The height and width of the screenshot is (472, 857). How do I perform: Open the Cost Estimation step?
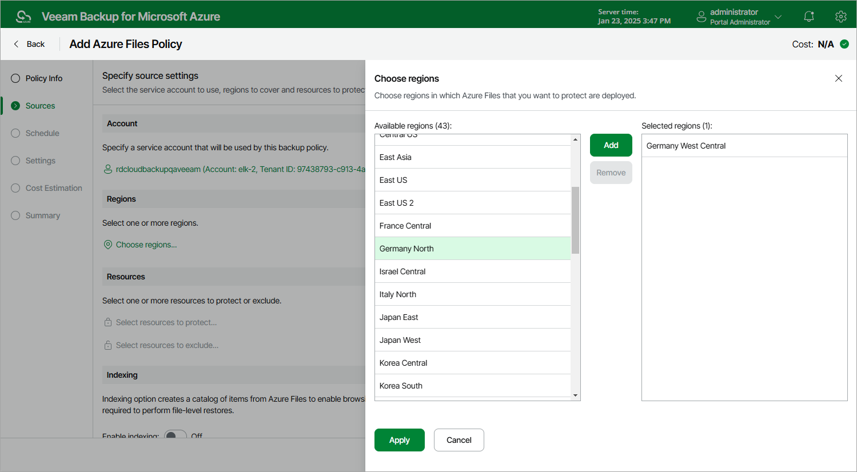coord(54,188)
